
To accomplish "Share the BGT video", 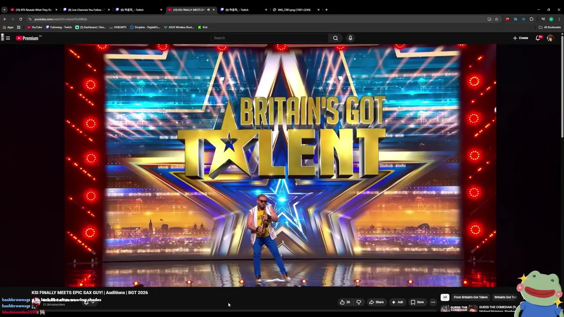I will [376, 302].
